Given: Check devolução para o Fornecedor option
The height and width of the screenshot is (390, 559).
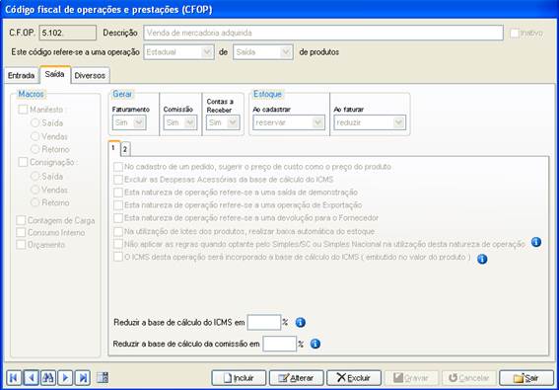Looking at the screenshot, I should pos(118,218).
